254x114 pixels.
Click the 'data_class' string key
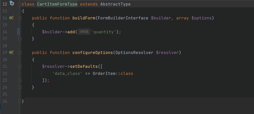click(x=67, y=74)
